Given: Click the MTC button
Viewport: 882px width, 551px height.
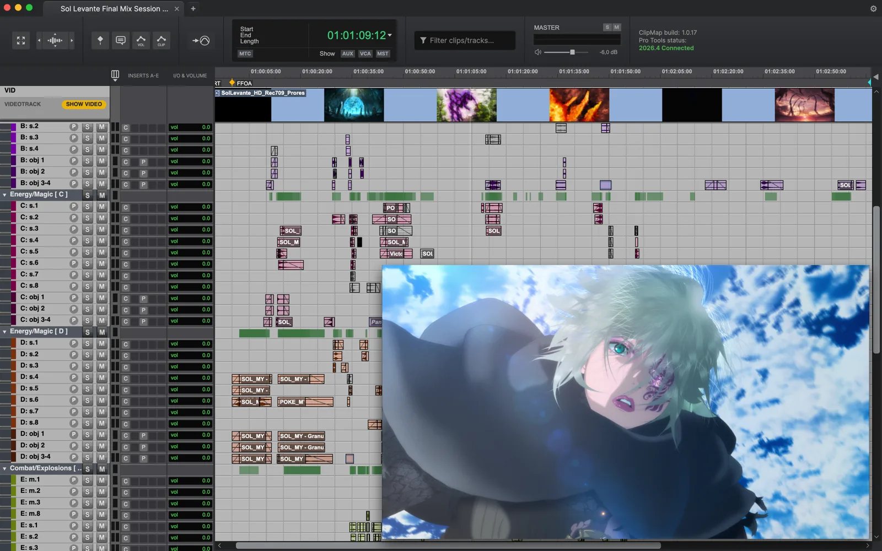Looking at the screenshot, I should click(245, 53).
